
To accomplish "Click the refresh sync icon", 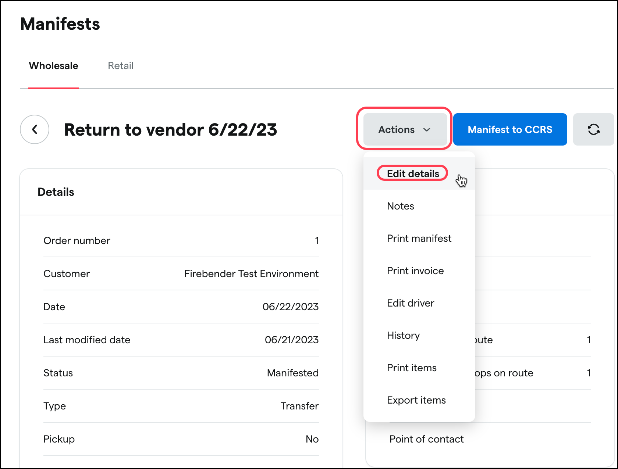I will tap(593, 129).
